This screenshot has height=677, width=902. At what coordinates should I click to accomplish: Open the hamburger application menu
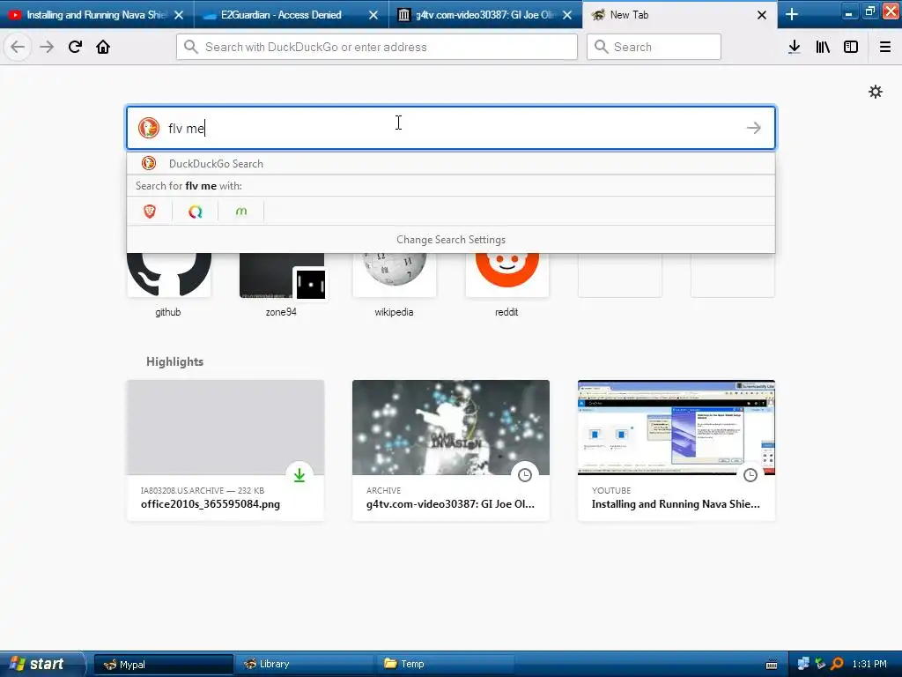(885, 47)
